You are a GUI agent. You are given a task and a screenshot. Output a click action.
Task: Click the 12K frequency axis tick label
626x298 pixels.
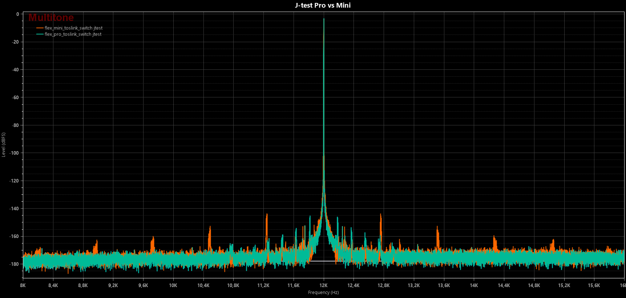coord(323,285)
